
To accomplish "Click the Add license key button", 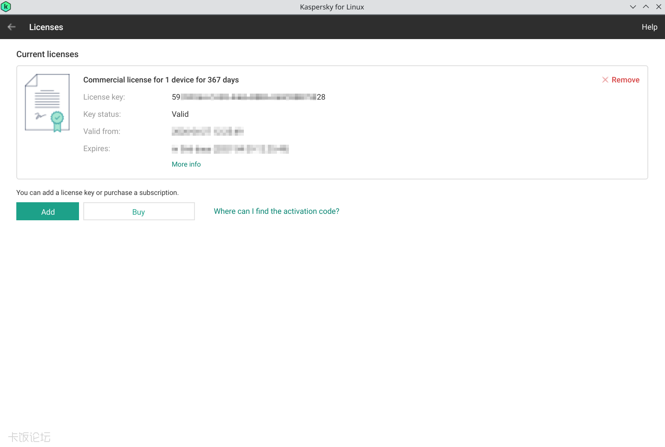I will pos(48,211).
